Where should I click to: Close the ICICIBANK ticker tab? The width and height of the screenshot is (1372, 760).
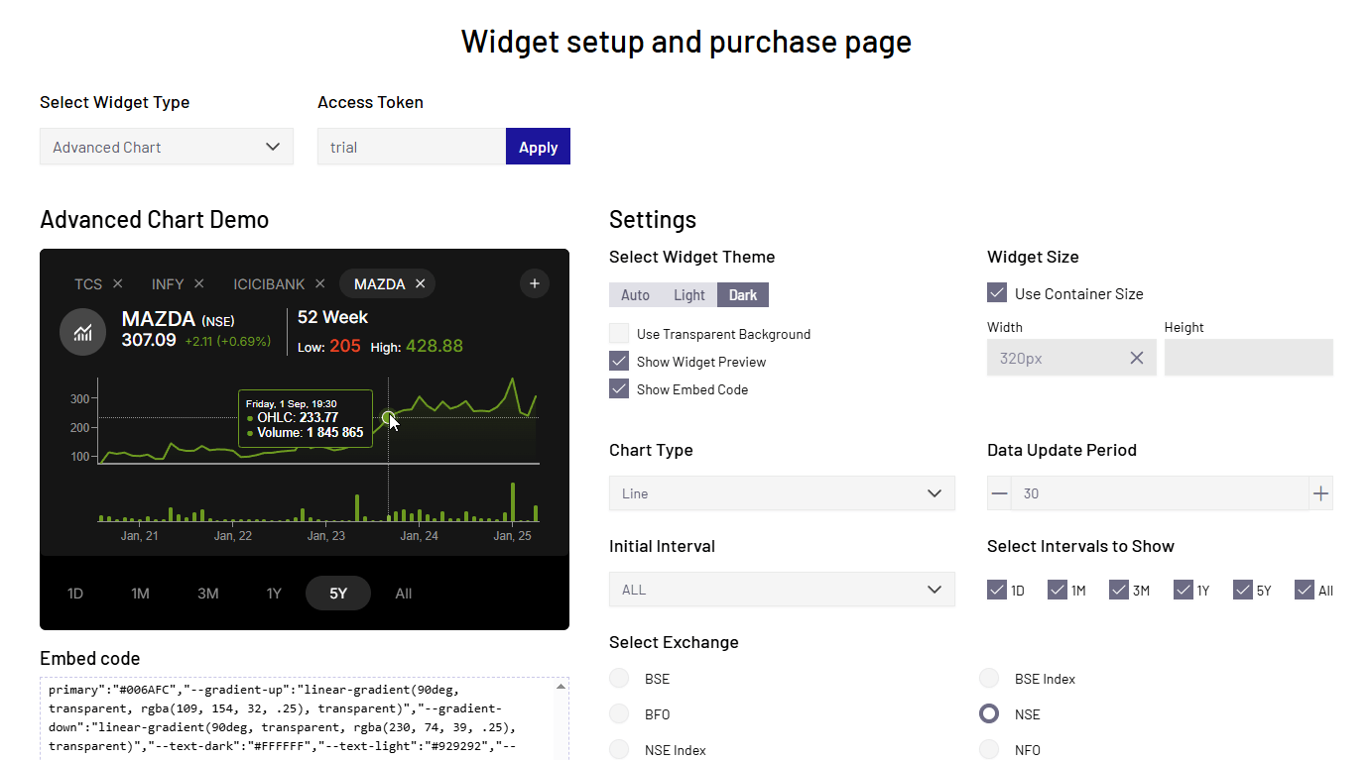click(x=319, y=284)
